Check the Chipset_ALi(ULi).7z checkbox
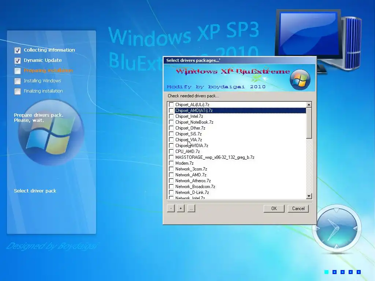 [x=171, y=105]
